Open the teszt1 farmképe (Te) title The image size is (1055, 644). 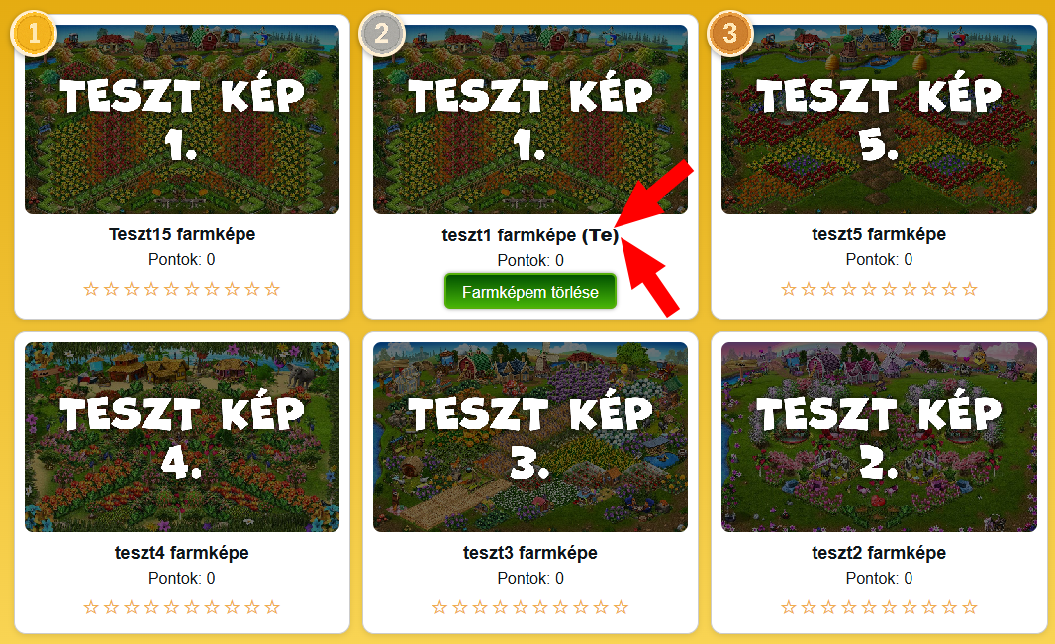[x=530, y=235]
